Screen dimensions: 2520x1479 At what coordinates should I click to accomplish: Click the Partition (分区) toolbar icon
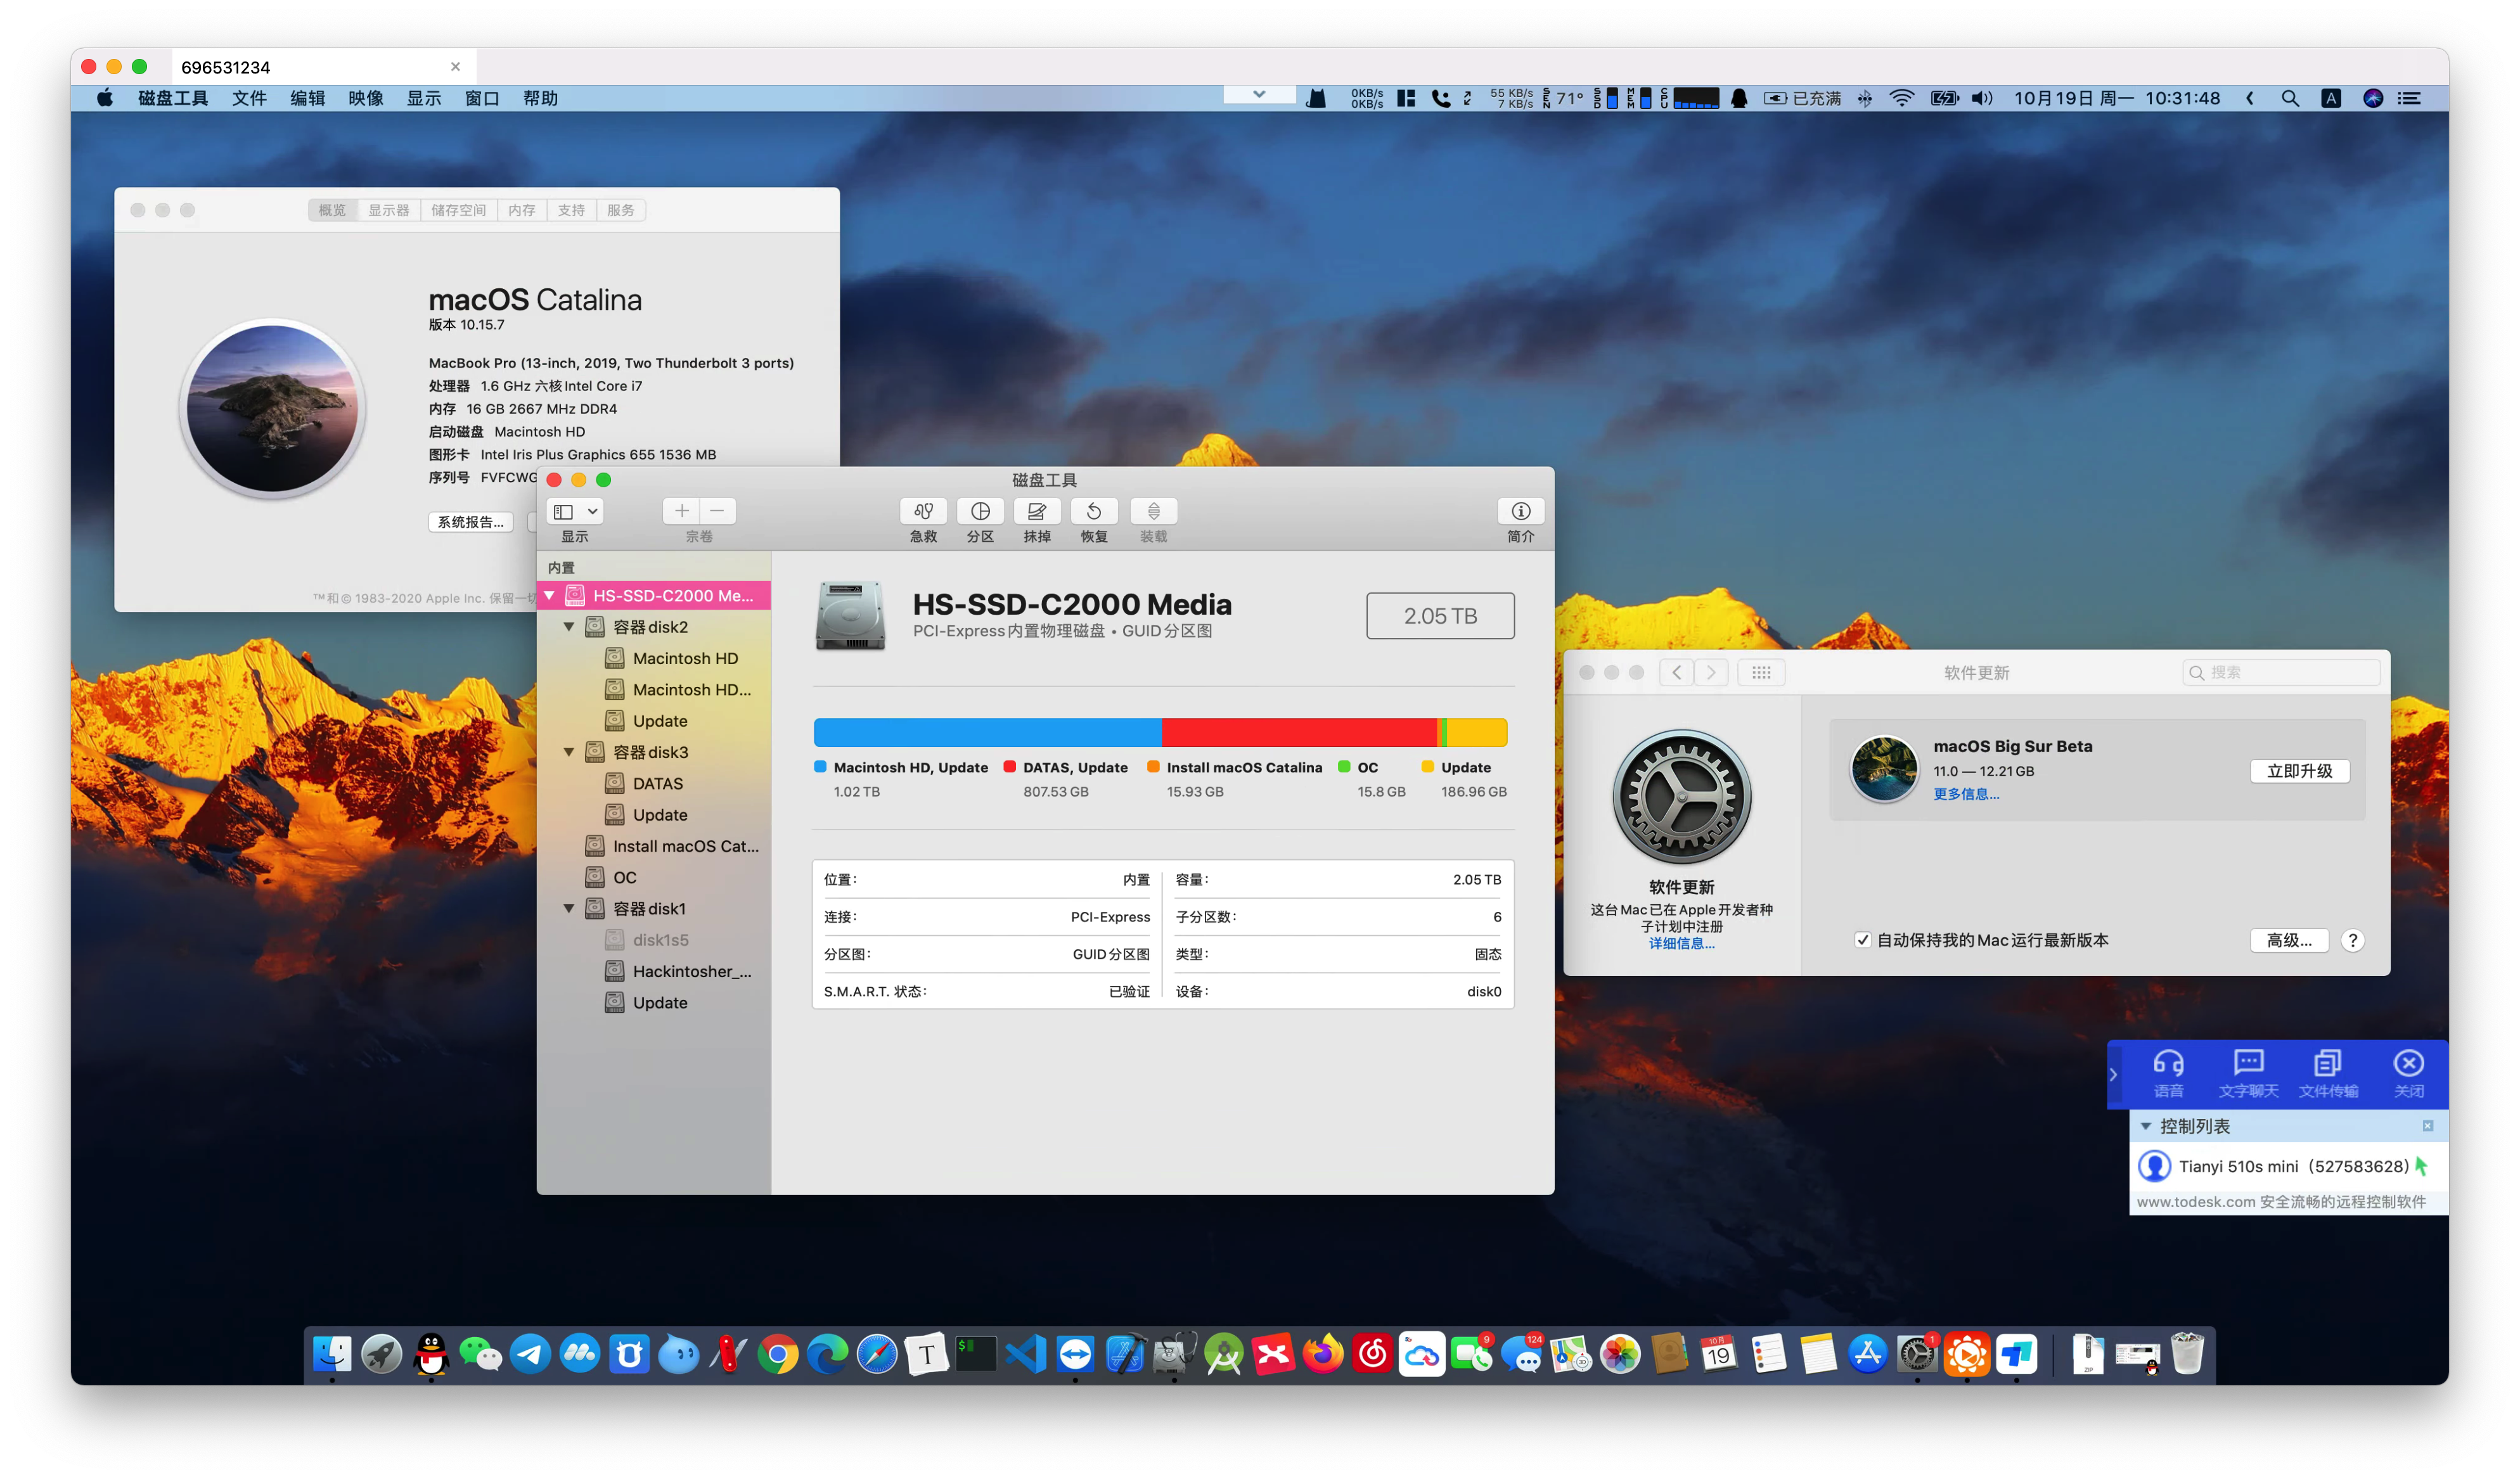point(980,511)
